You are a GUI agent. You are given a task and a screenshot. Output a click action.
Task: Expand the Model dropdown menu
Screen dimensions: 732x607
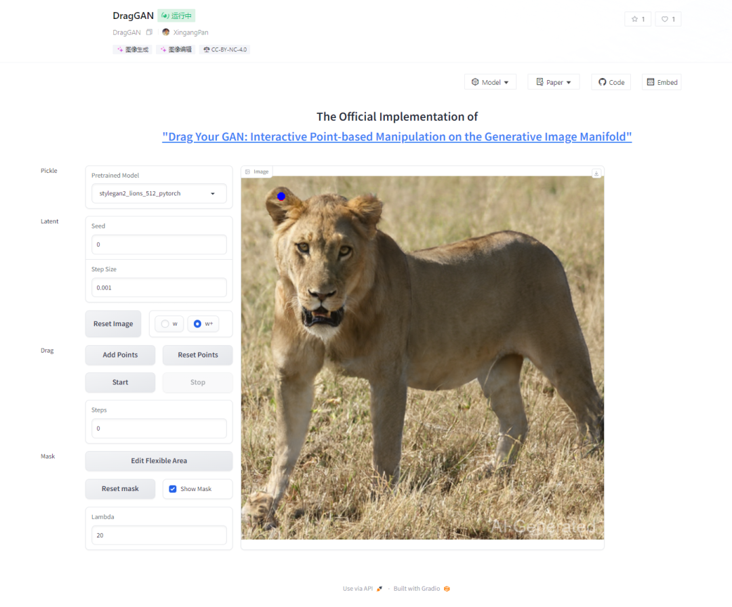point(490,82)
